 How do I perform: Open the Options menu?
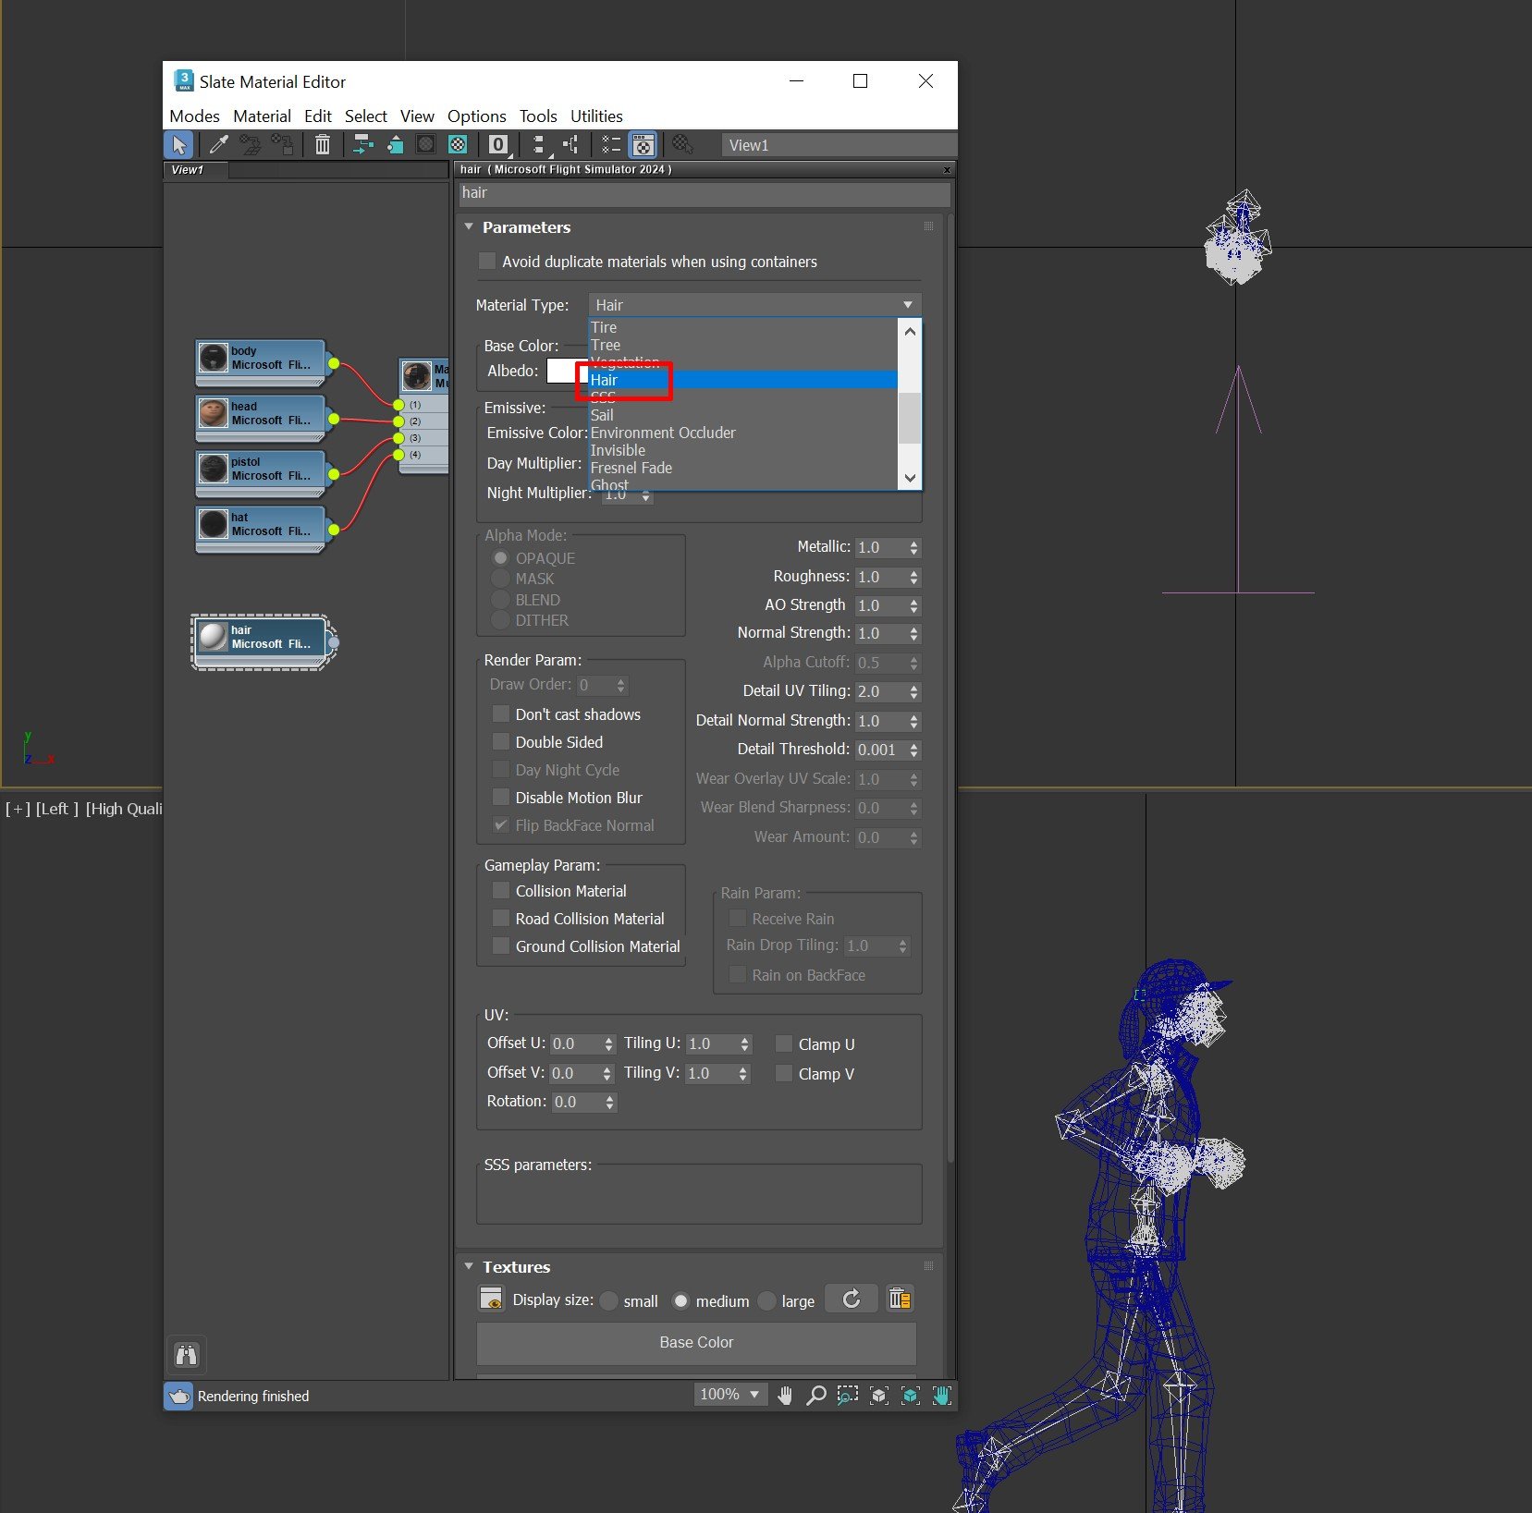click(x=477, y=116)
